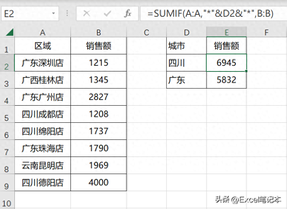
Task: Open the Insert Function fx dialog
Action: pyautogui.click(x=128, y=13)
